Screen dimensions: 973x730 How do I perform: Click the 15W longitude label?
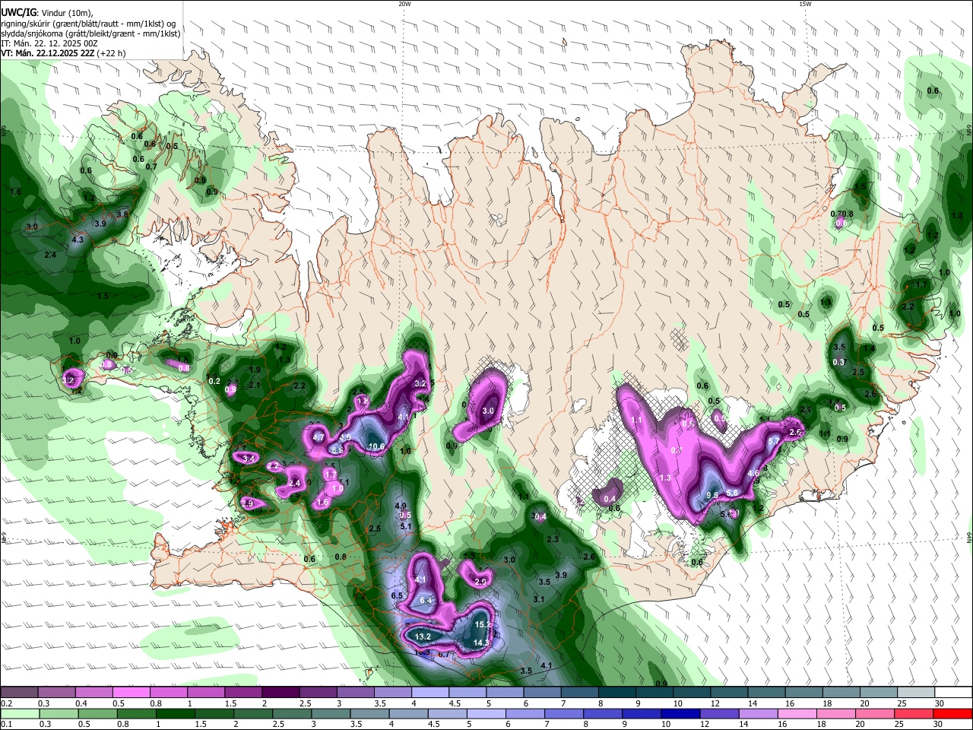tap(805, 4)
